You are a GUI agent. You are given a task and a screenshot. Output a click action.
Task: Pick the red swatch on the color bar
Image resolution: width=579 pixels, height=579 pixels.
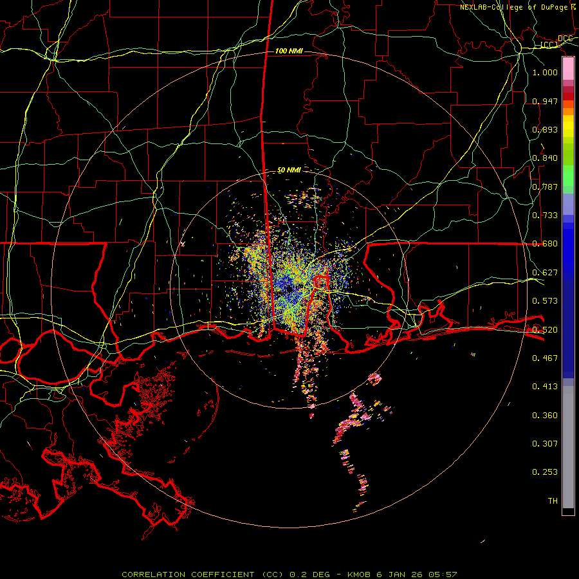(x=568, y=96)
